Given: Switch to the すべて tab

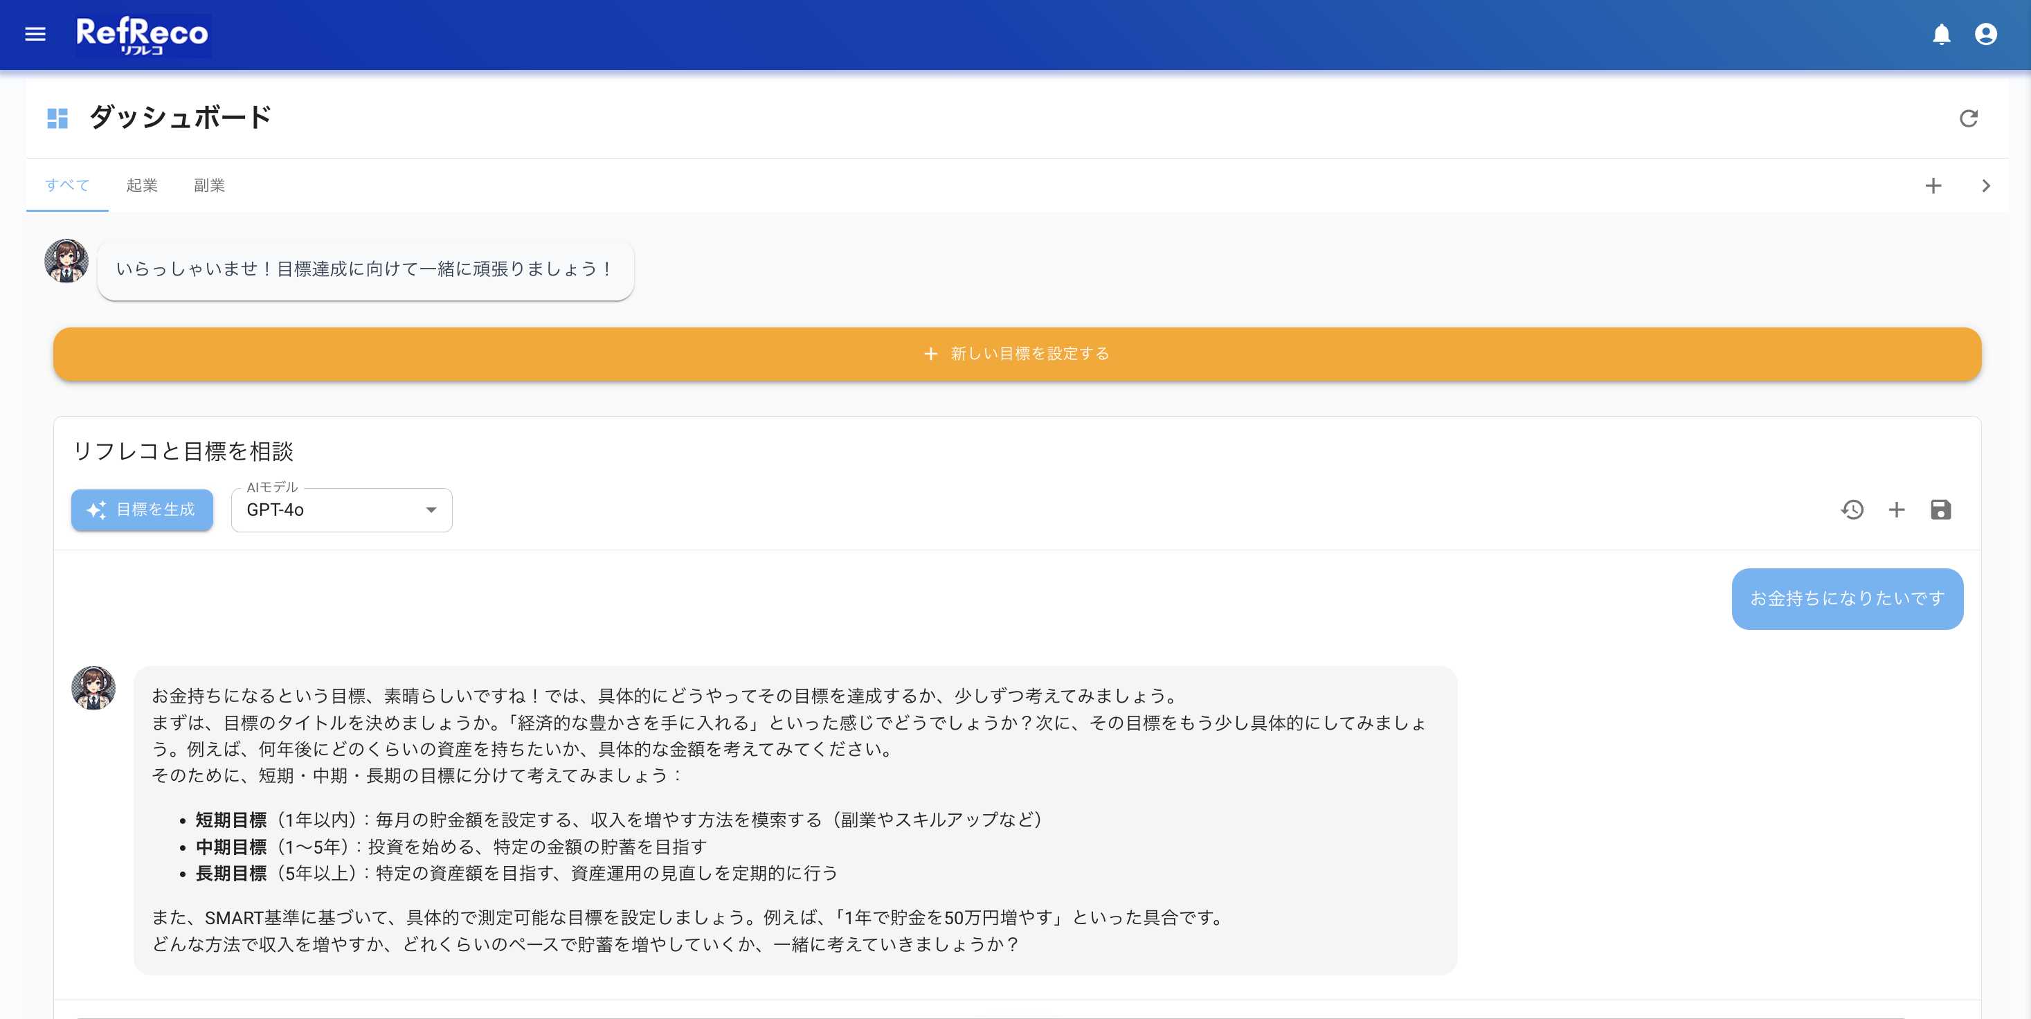Looking at the screenshot, I should [67, 186].
